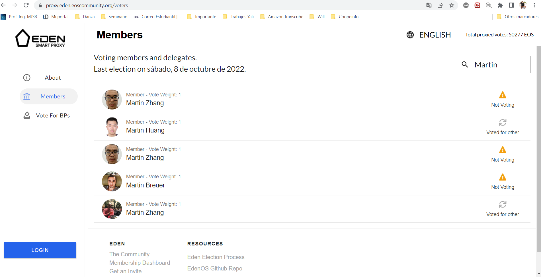Bookmark the page with the star icon
Viewport: 541px width, 277px height.
point(452,5)
